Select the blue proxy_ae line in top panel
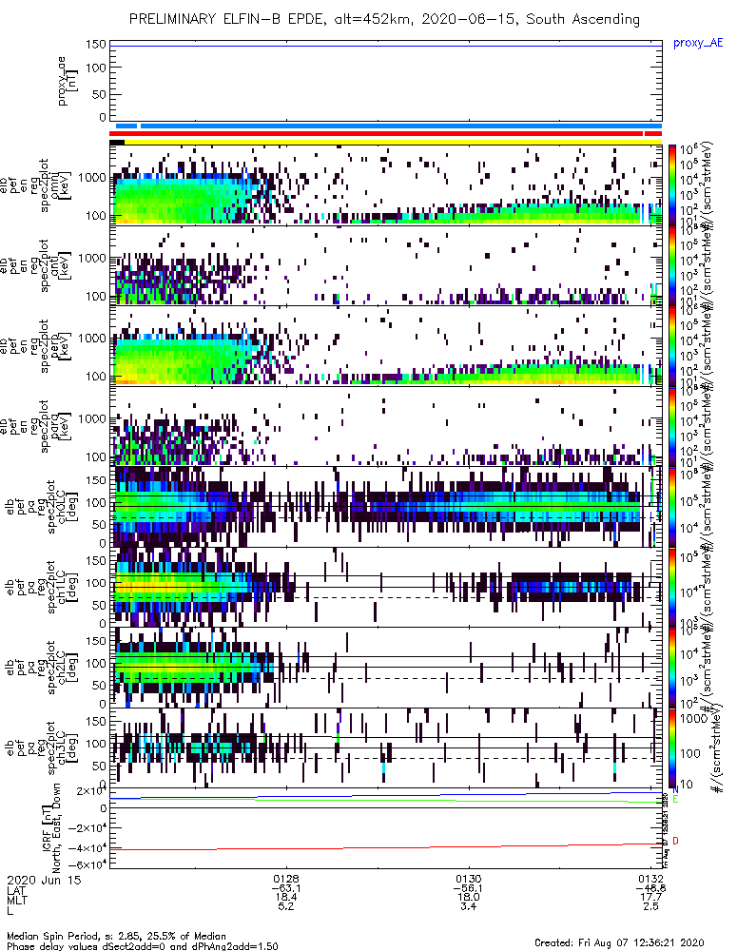The width and height of the screenshot is (737, 951). pyautogui.click(x=386, y=46)
